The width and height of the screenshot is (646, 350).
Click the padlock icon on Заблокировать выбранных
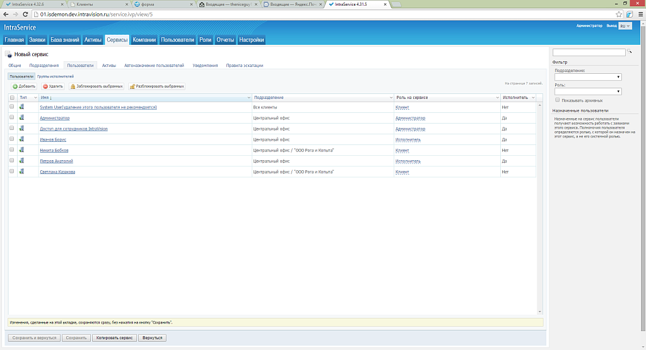73,86
